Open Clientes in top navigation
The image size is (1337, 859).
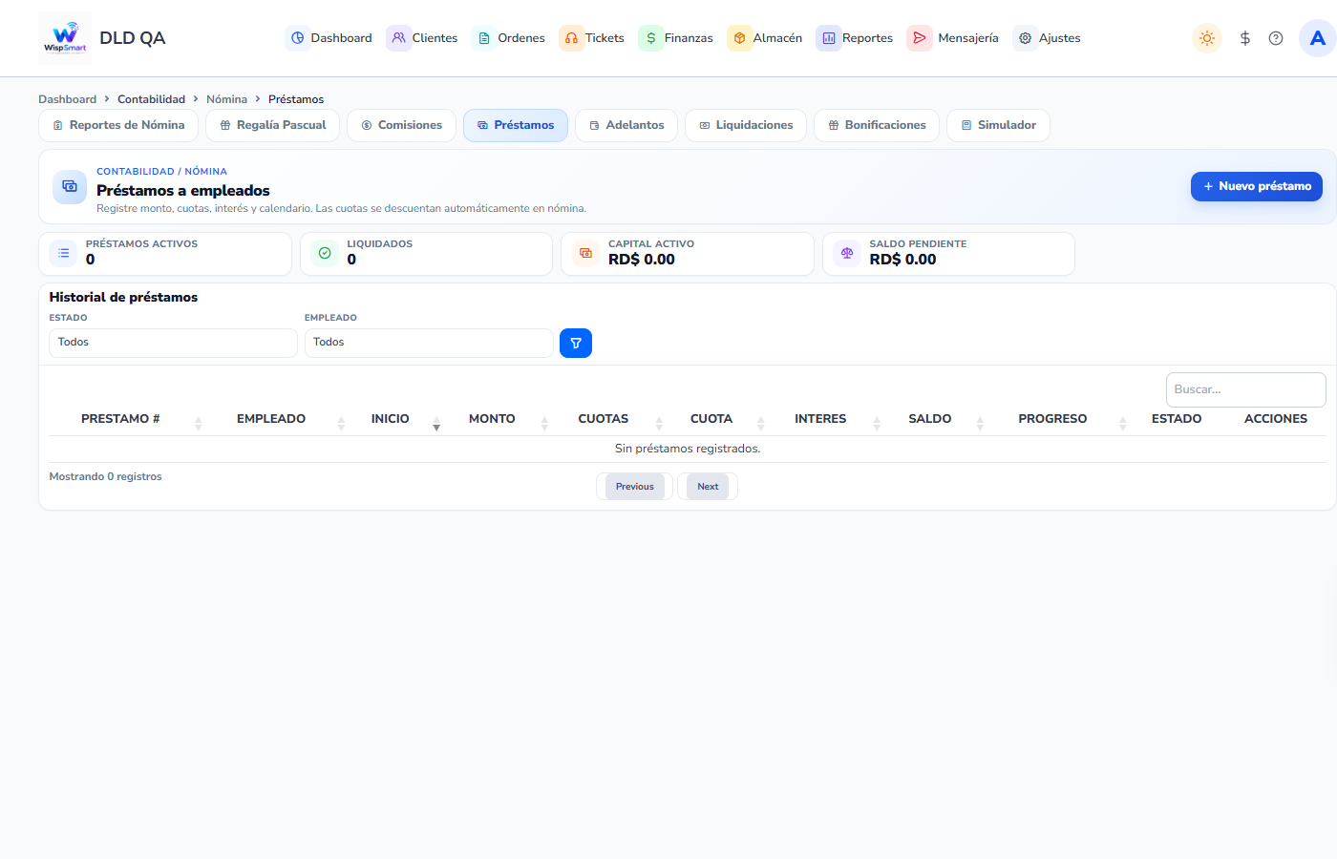422,38
